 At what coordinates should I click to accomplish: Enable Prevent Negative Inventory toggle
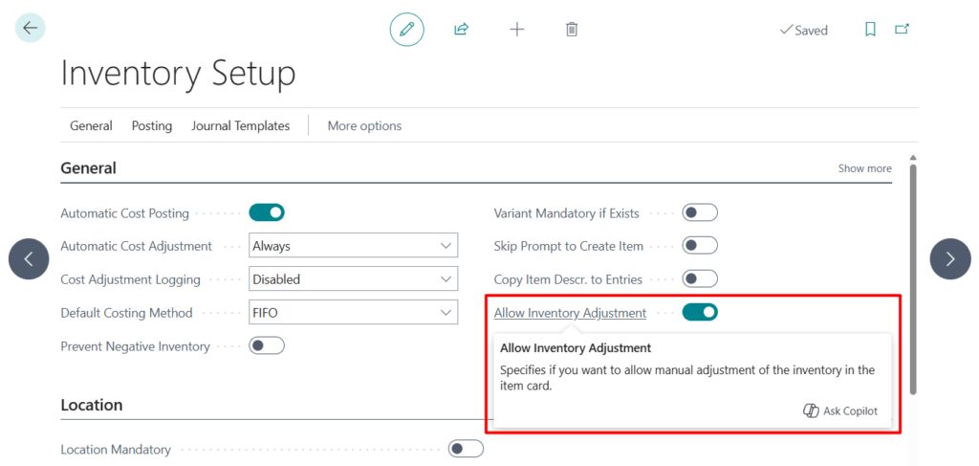tap(267, 346)
